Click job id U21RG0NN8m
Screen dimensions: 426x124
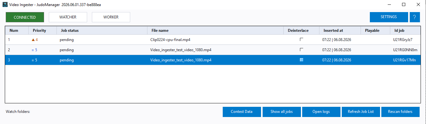405,50
